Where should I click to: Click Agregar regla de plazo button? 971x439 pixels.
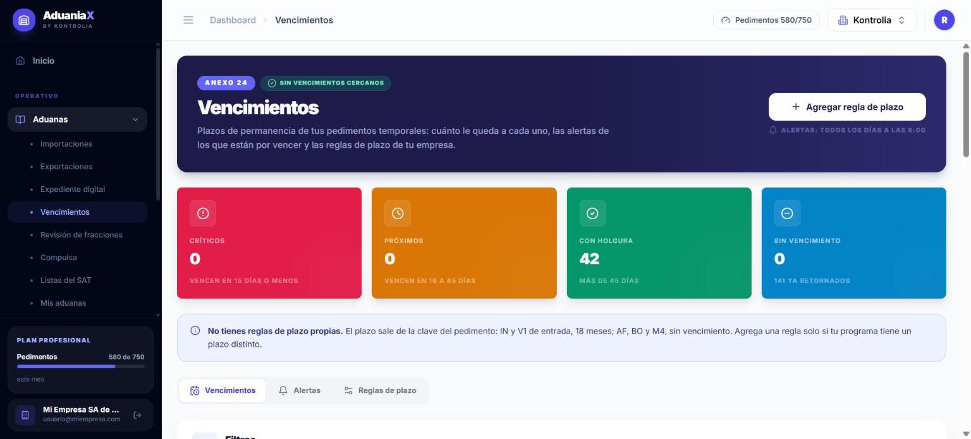tap(847, 107)
